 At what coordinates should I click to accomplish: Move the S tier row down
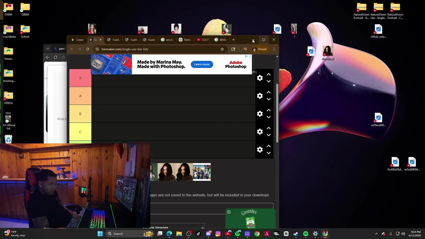(269, 81)
